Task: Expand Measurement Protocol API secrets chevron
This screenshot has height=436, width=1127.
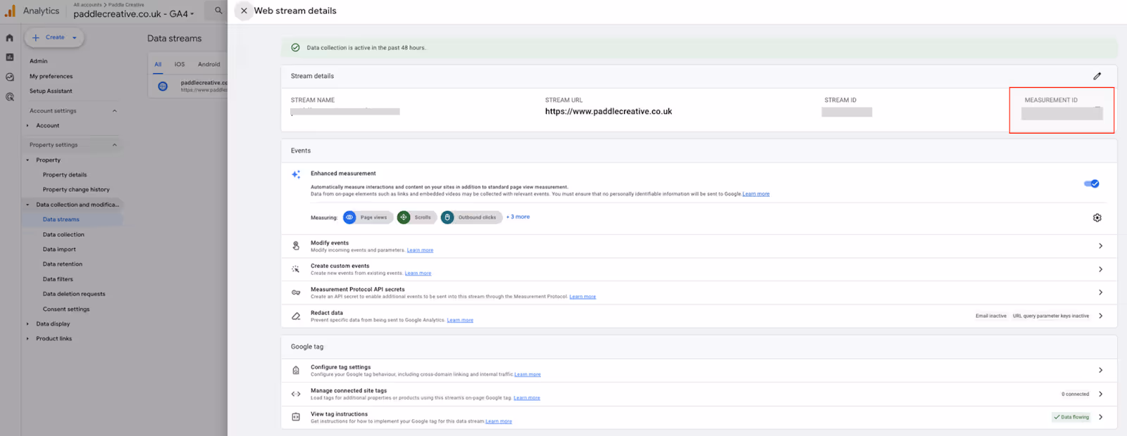Action: [1100, 293]
